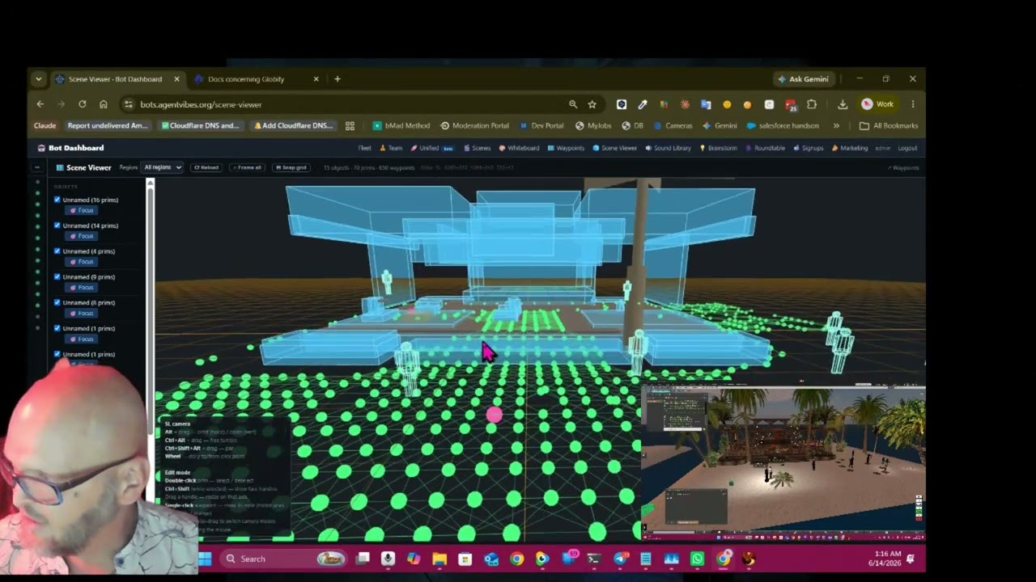The height and width of the screenshot is (582, 1036).
Task: Open the Fleet nav item
Action: (x=365, y=148)
